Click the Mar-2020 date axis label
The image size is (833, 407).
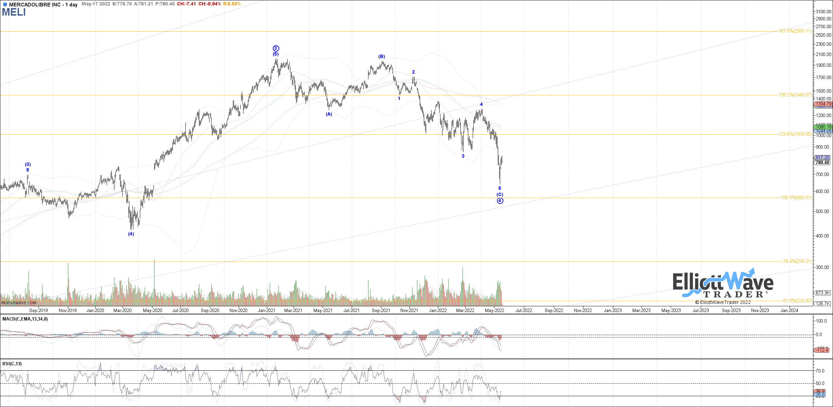click(x=123, y=310)
